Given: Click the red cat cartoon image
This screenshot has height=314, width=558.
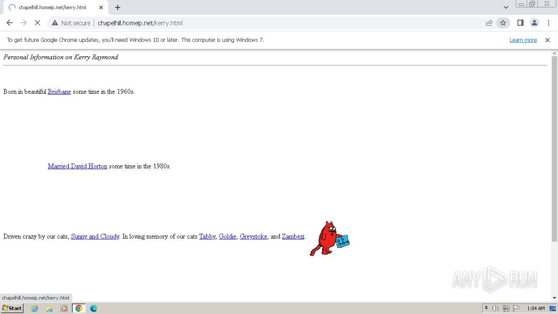Looking at the screenshot, I should click(330, 239).
